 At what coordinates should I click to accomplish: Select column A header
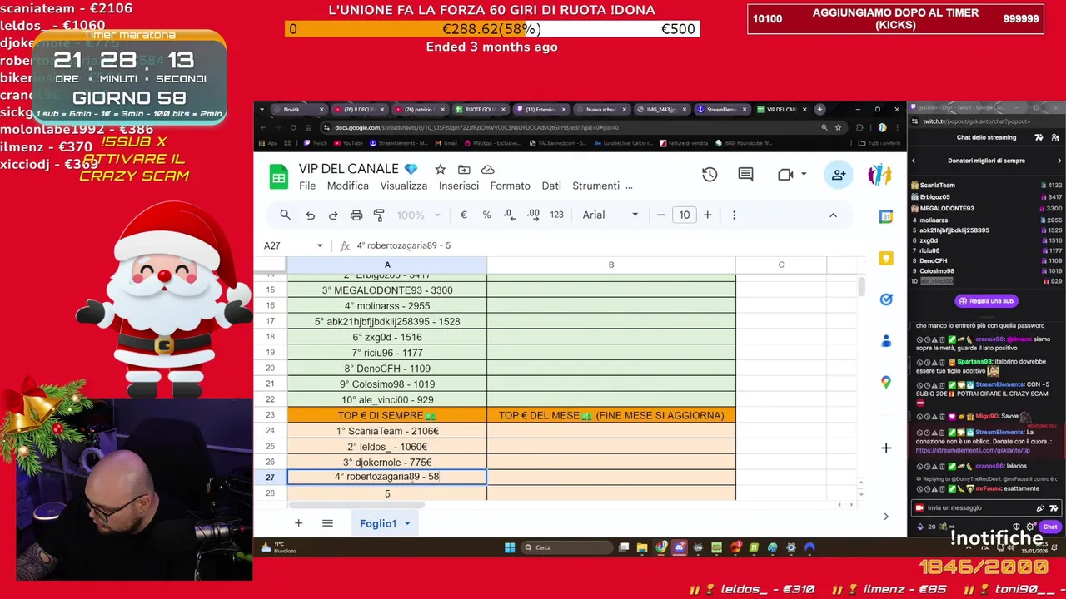[387, 265]
